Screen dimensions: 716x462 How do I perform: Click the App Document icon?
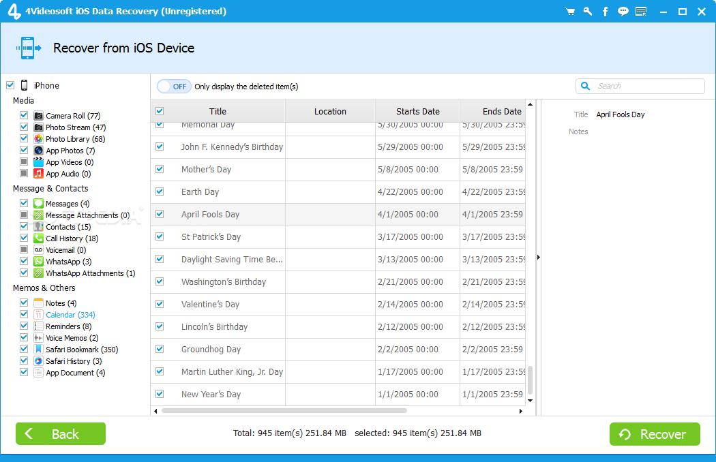click(38, 373)
